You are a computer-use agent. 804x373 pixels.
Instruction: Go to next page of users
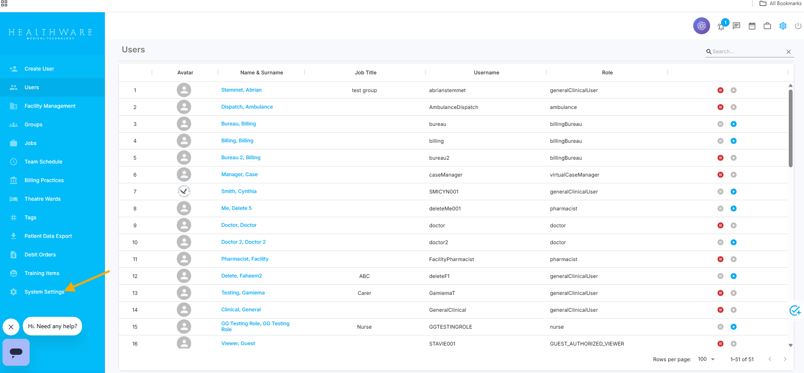(x=785, y=359)
